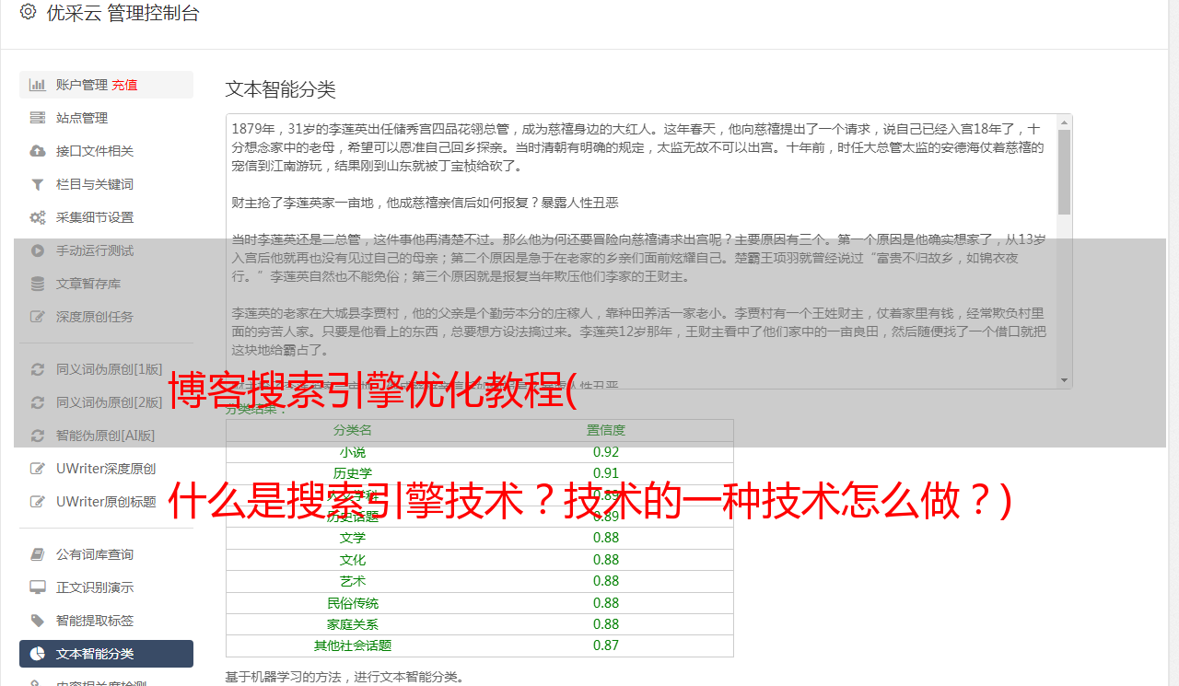This screenshot has width=1179, height=686.
Task: Click the text area scrollbar up arrow
Action: point(1065,122)
